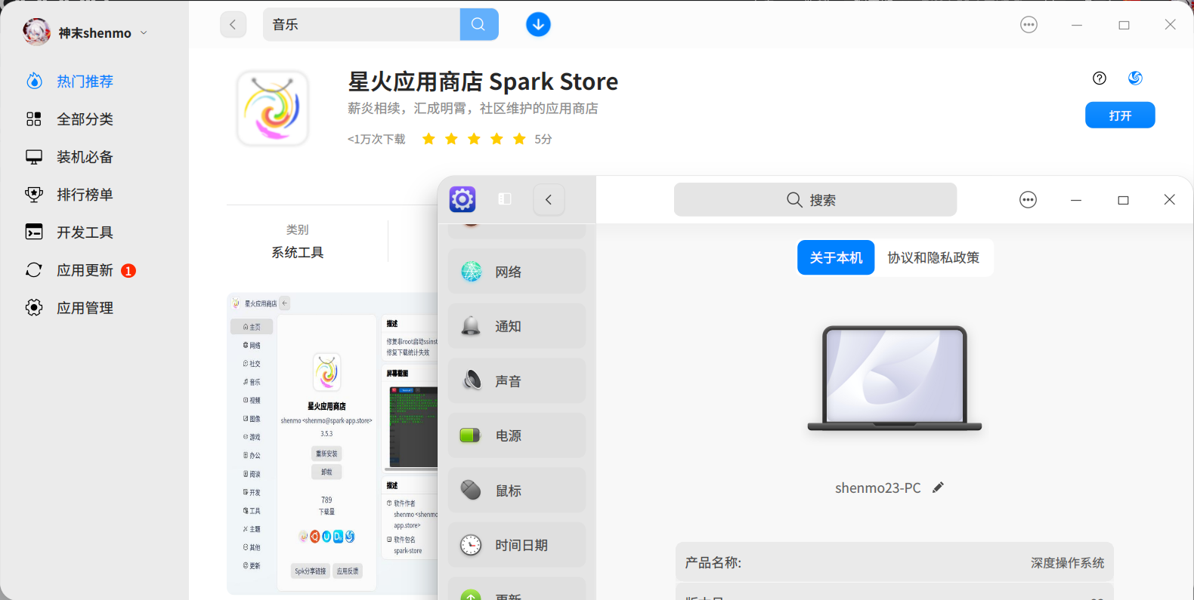This screenshot has height=600, width=1194.
Task: Open 通知 settings in control center
Action: [517, 326]
